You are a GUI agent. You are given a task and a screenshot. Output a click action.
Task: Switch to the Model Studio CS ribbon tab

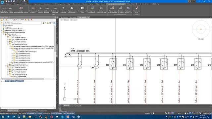coord(132,4)
